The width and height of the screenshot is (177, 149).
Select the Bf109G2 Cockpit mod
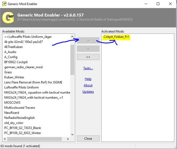point(16,62)
